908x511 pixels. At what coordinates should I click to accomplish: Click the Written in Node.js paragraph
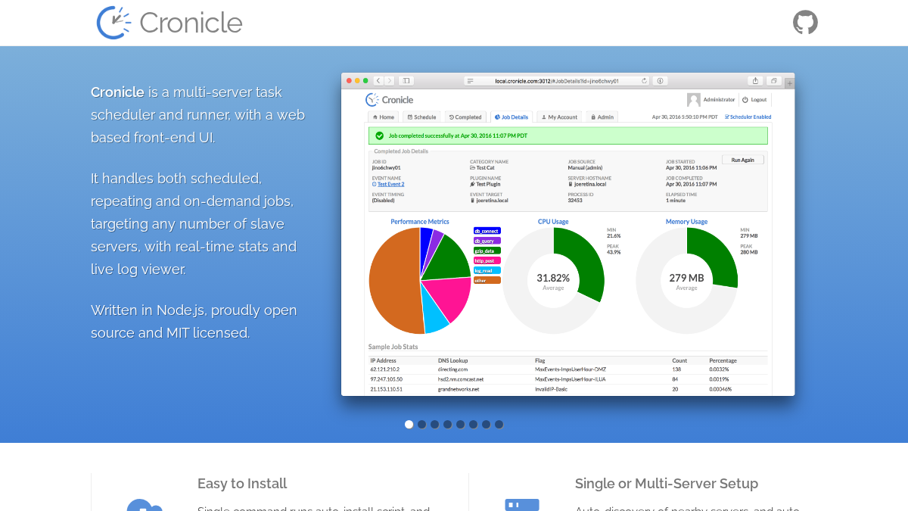click(x=194, y=322)
